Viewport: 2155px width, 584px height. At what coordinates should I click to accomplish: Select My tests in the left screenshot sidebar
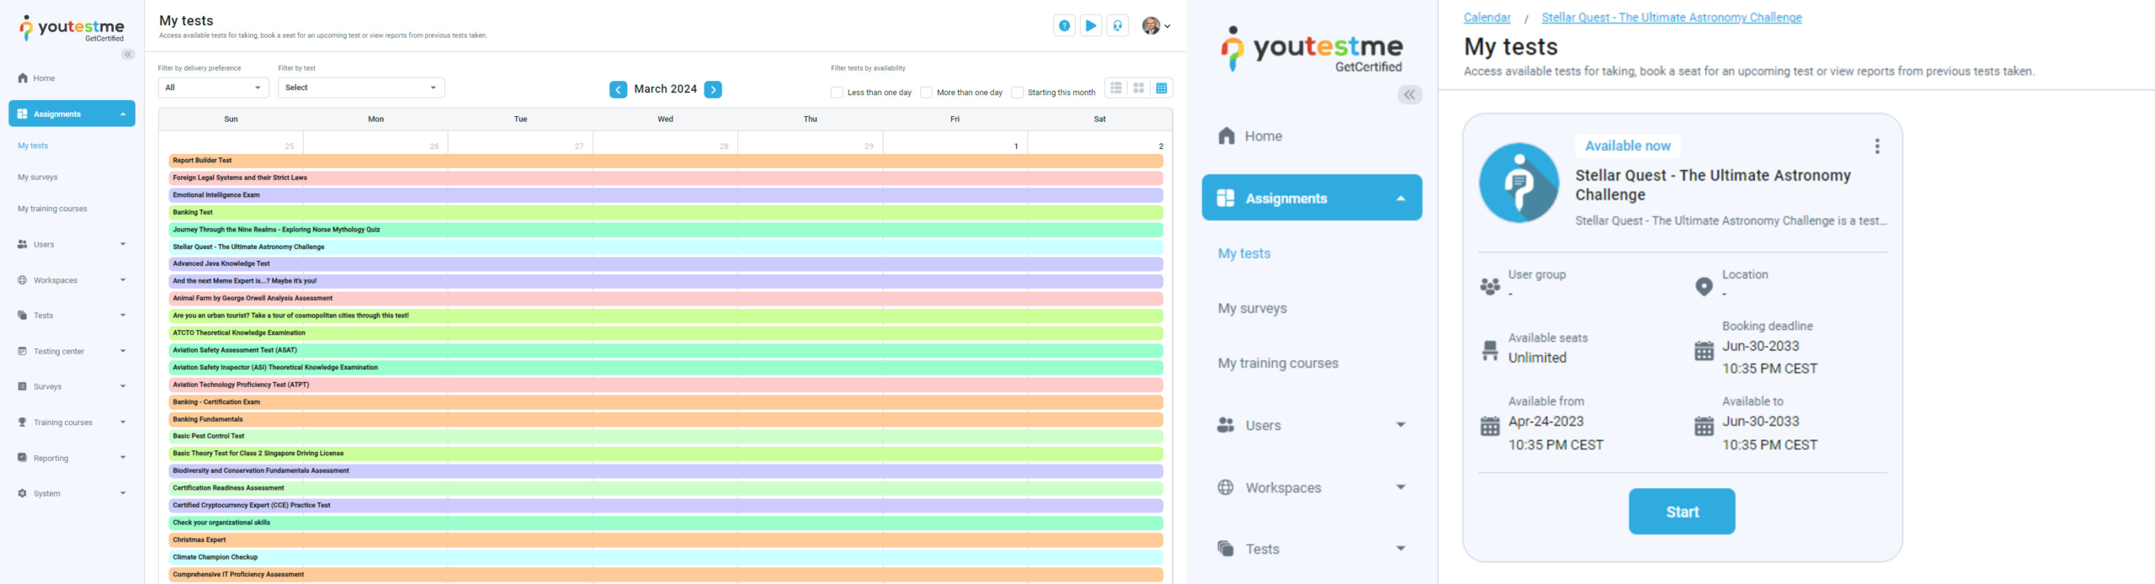click(x=33, y=146)
